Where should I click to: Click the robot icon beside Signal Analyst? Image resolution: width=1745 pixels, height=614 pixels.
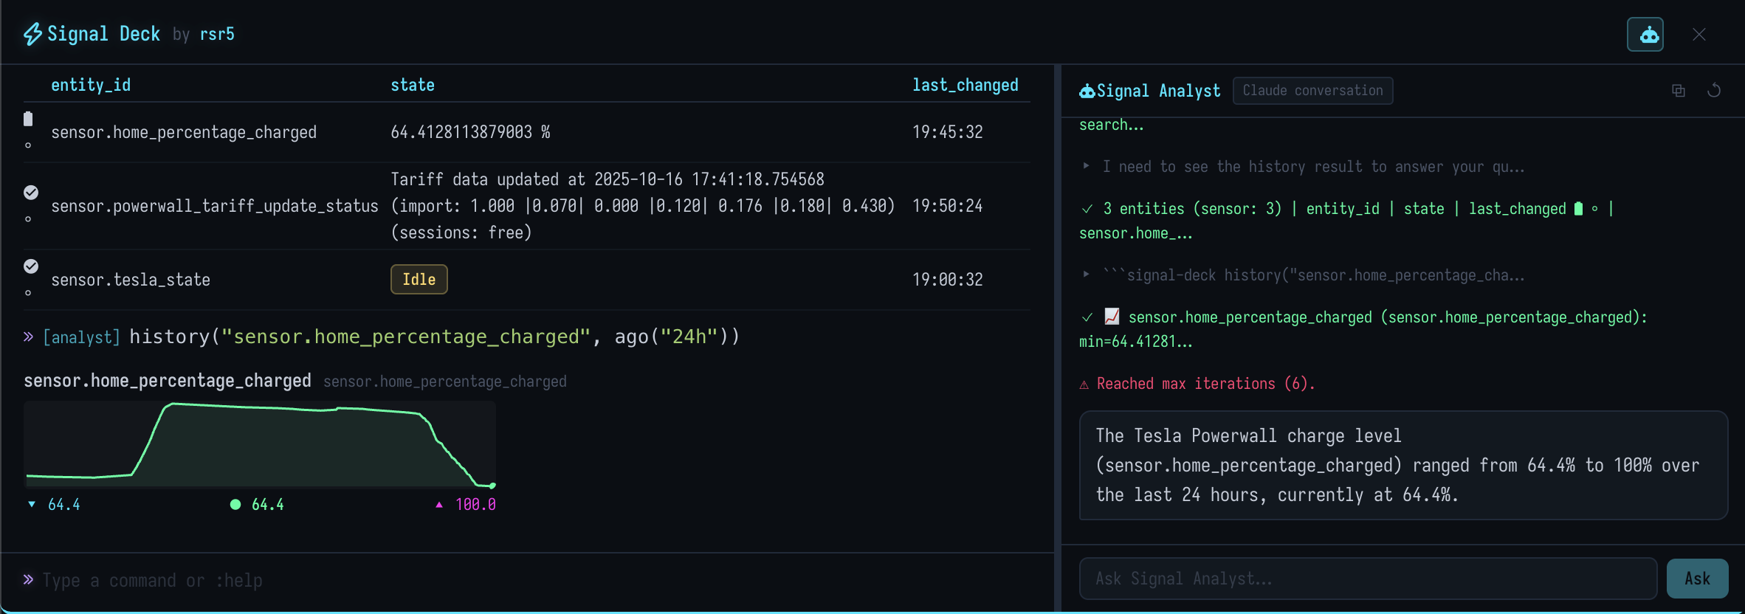[1087, 92]
